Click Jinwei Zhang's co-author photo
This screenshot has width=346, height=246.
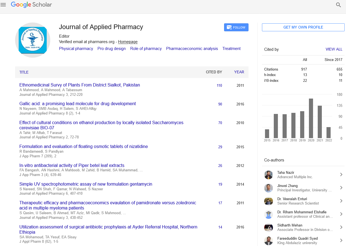(268, 188)
